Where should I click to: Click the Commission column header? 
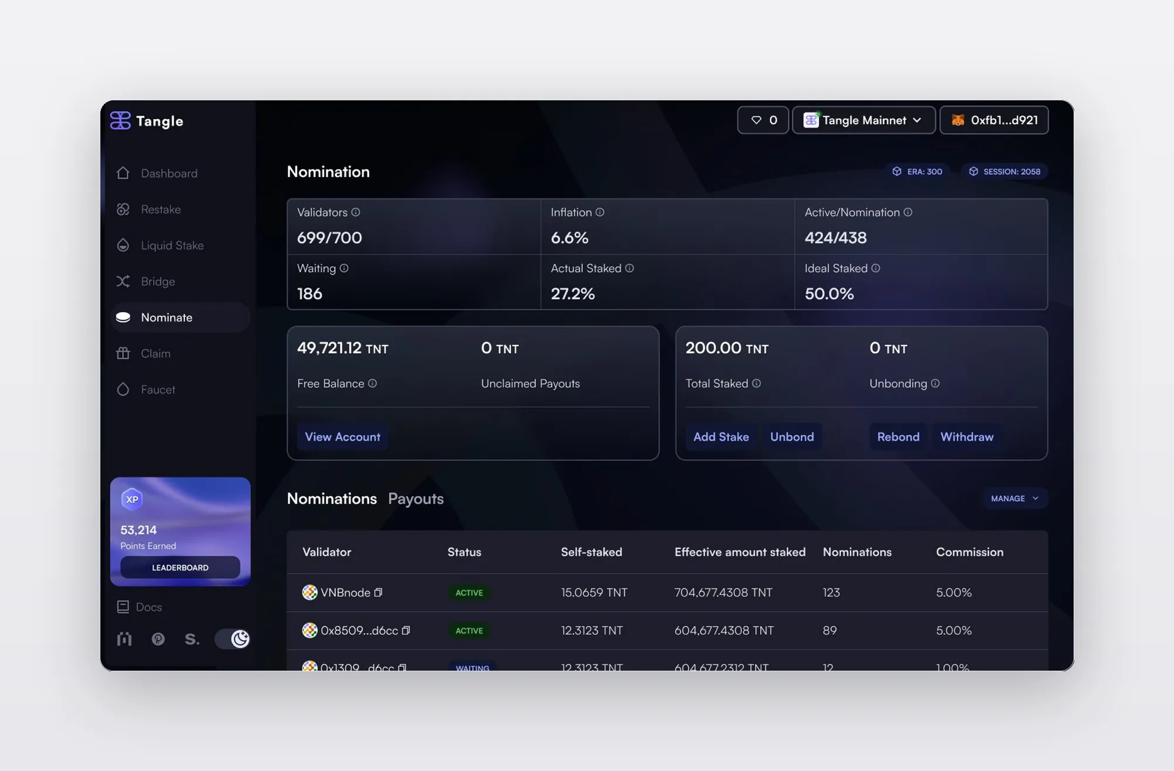(970, 552)
